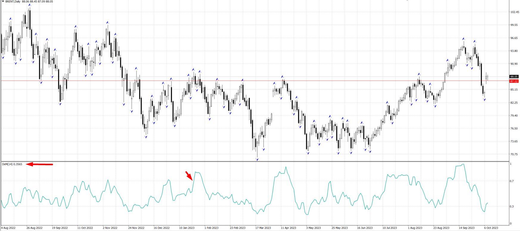Click the up fractal arrow above the chart's highest candle
The width and height of the screenshot is (520, 231).
pos(29,5)
